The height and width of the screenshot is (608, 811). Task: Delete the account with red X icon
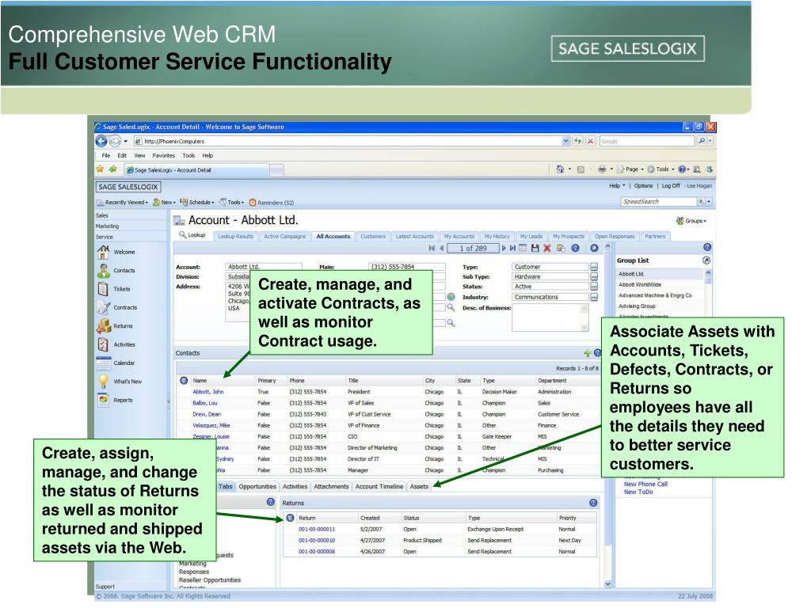click(547, 249)
